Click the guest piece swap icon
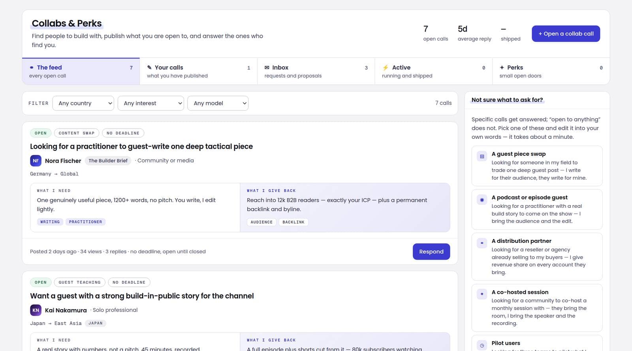The width and height of the screenshot is (632, 351). pos(482,157)
